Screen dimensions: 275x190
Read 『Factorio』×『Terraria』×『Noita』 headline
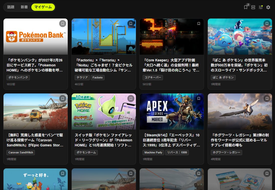[x=104, y=65]
